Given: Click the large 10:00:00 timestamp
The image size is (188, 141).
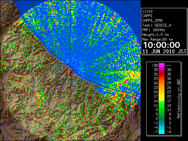Looking at the screenshot, I should click(x=162, y=45).
